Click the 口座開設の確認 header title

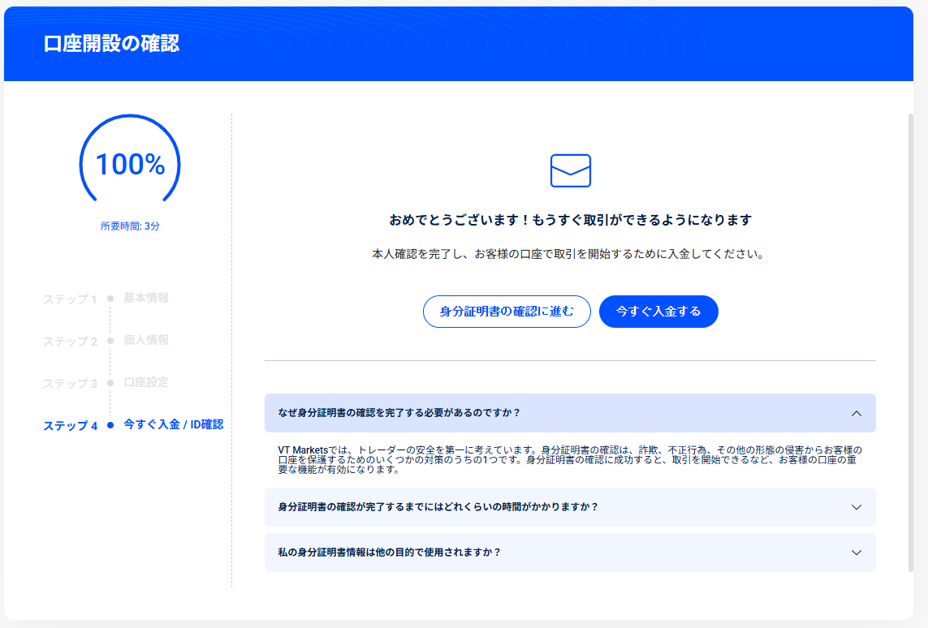pos(111,44)
